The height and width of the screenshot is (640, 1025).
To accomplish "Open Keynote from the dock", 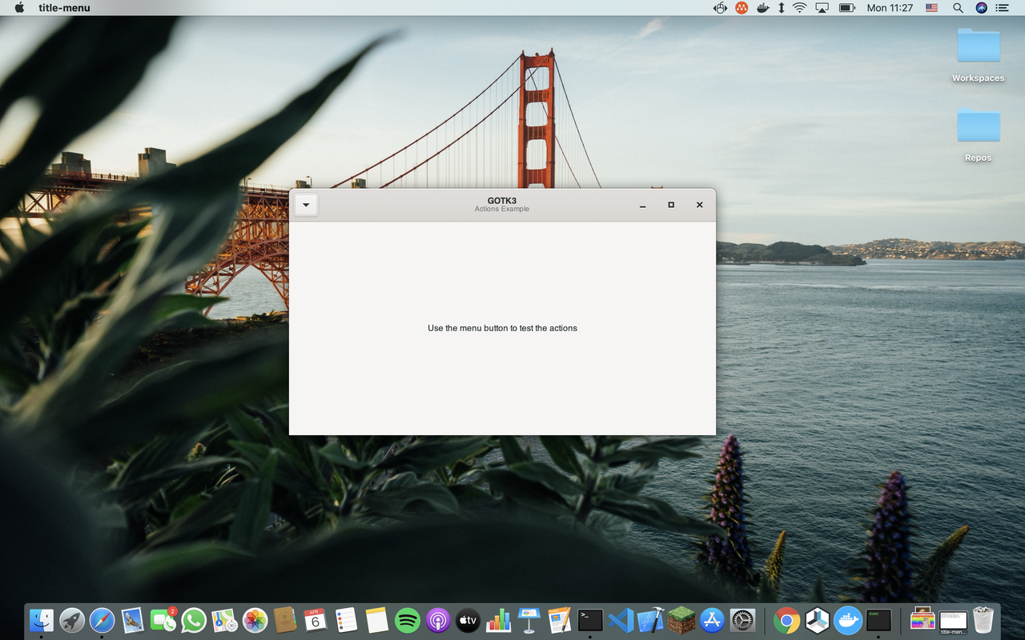I will [x=529, y=620].
